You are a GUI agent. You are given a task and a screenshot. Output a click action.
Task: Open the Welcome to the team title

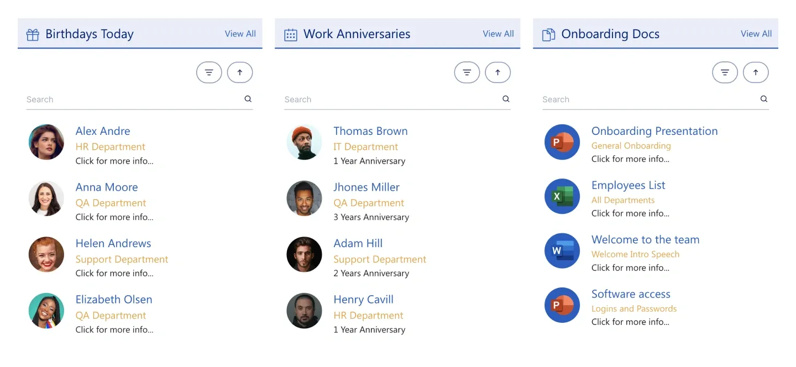645,239
